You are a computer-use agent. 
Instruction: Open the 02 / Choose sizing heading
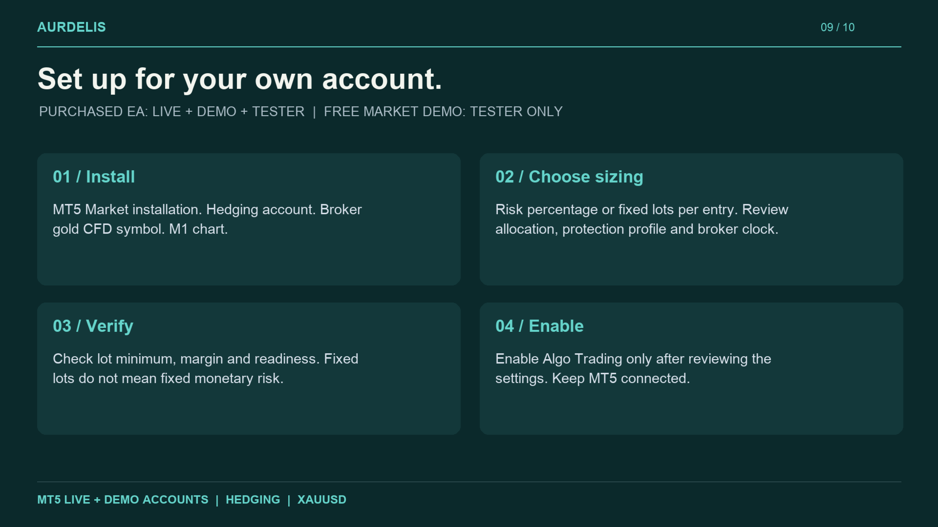click(569, 177)
